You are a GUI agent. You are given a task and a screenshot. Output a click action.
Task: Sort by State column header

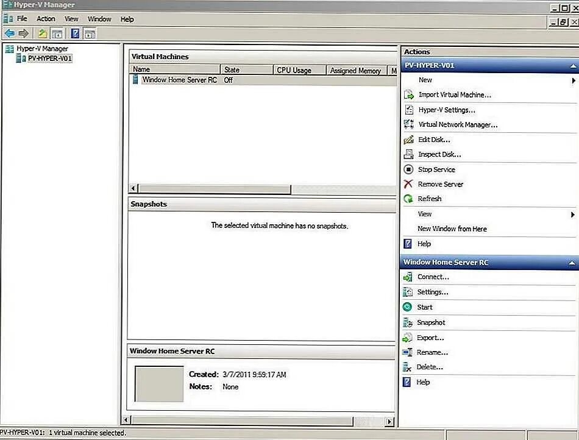tap(247, 69)
